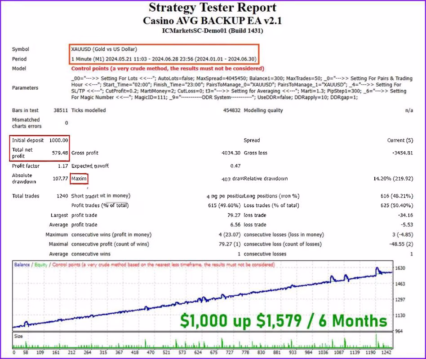Click the Initial deposit 1000.00 value

click(x=59, y=140)
